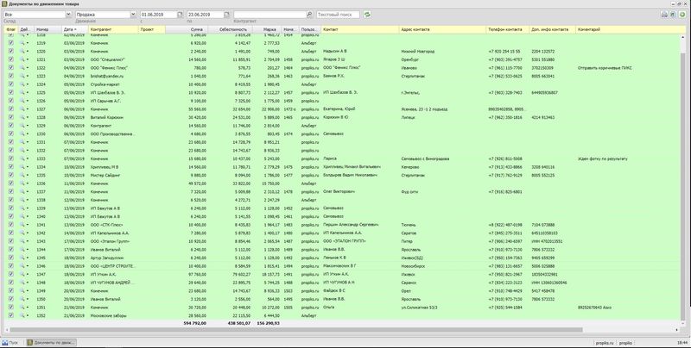Click the magnifier action icon in row 1343
The image size is (691, 348).
(22, 241)
